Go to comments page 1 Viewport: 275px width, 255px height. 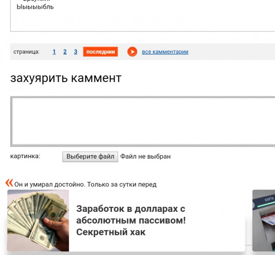coord(54,52)
